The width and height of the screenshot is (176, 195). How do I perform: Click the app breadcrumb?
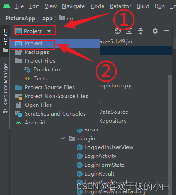click(x=47, y=19)
